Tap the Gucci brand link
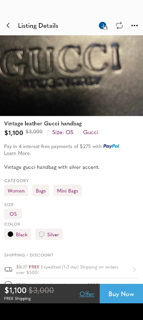The image size is (143, 320). [91, 132]
